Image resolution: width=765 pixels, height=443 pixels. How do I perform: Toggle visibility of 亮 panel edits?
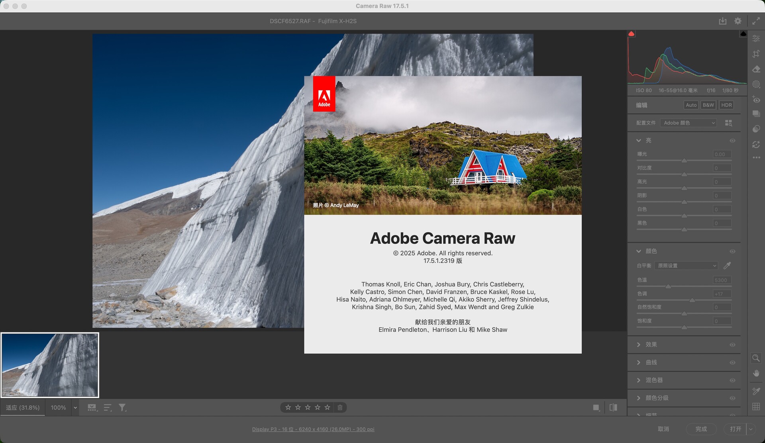732,141
